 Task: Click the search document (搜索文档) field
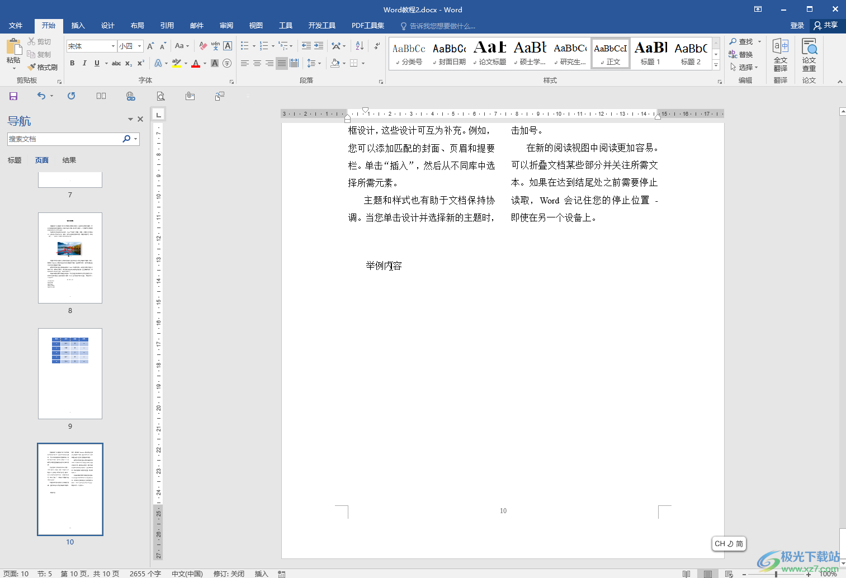click(64, 139)
